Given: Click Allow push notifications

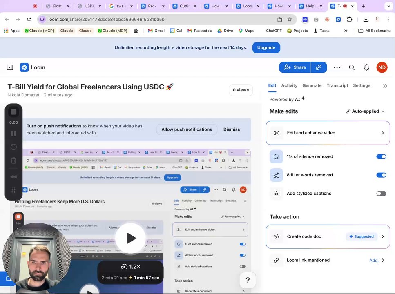Looking at the screenshot, I should [187, 129].
